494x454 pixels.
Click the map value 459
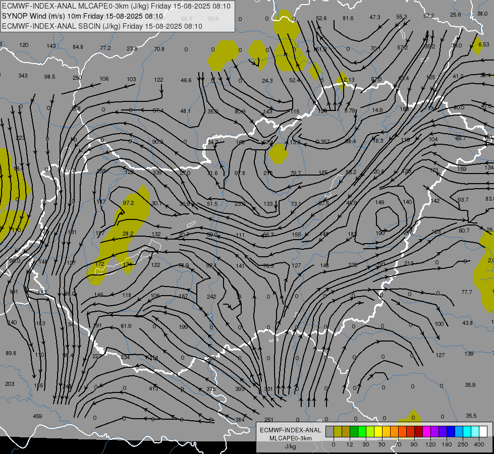point(37,416)
